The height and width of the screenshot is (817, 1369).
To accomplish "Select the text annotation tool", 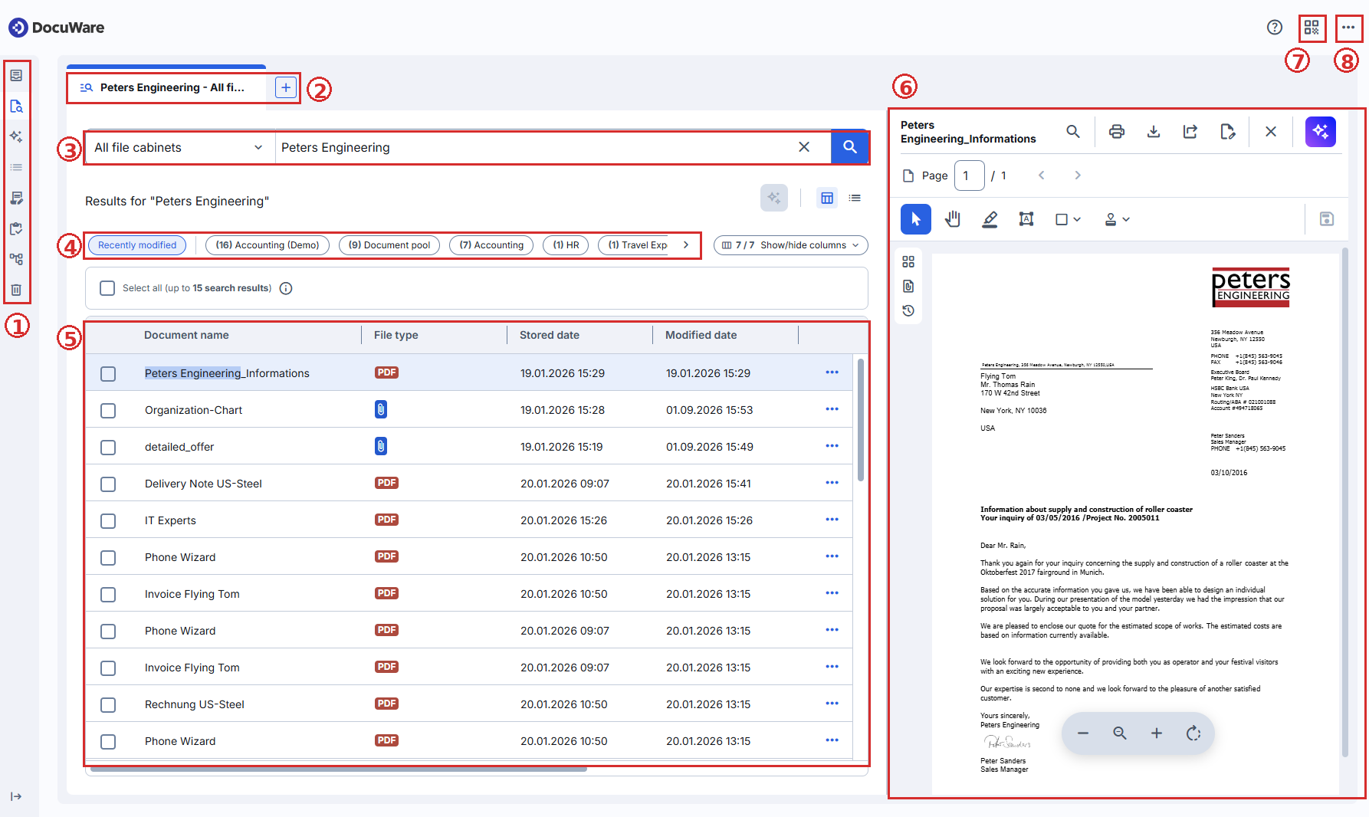I will (x=1026, y=219).
